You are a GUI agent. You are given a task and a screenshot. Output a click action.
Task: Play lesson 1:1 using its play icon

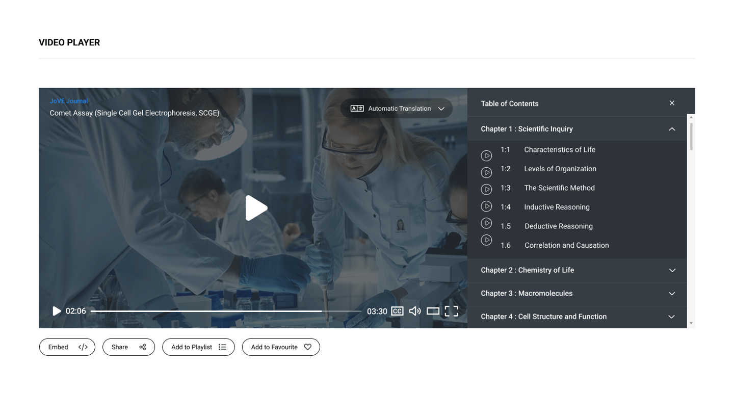click(x=486, y=155)
